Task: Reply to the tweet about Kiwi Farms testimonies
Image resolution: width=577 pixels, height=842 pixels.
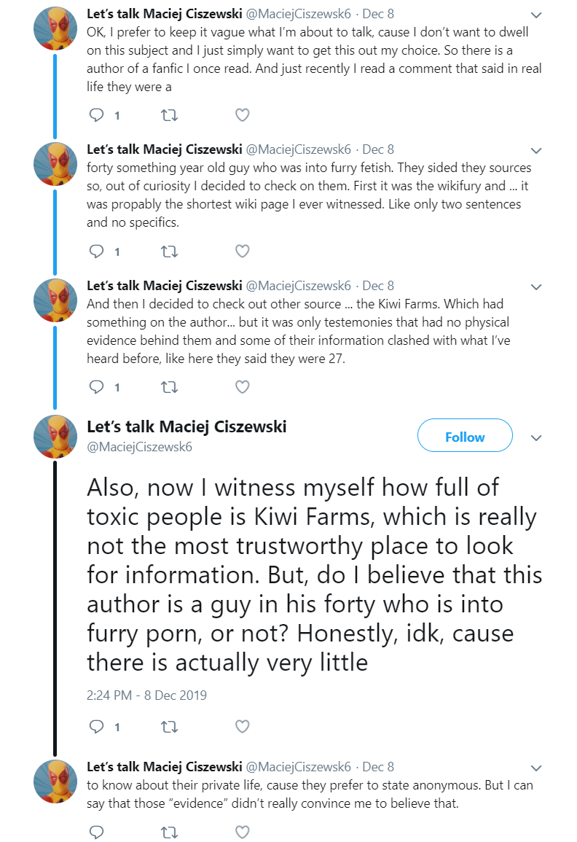Action: coord(97,386)
